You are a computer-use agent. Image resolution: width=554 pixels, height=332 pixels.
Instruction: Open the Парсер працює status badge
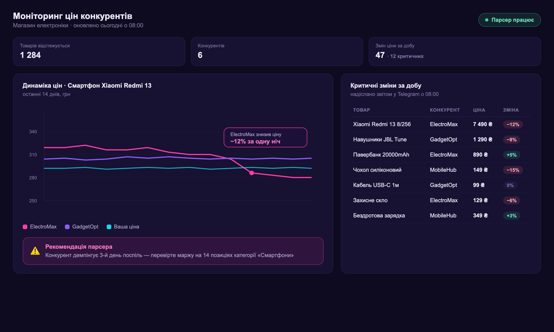coord(510,20)
